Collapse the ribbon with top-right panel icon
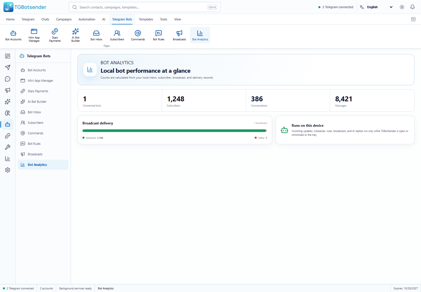This screenshot has height=292, width=421. tap(413, 19)
